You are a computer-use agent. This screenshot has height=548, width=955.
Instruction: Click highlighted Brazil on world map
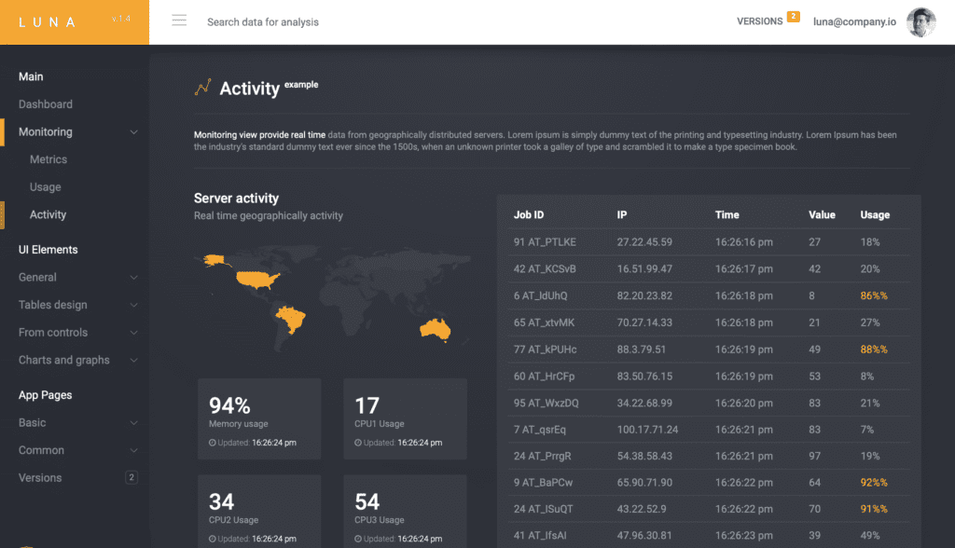click(291, 319)
